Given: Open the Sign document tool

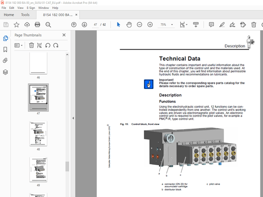Looking at the screenshot, I should [232, 25].
